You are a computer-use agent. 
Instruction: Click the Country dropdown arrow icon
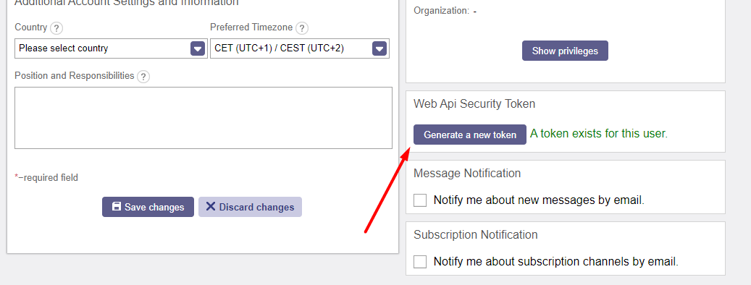[x=198, y=48]
